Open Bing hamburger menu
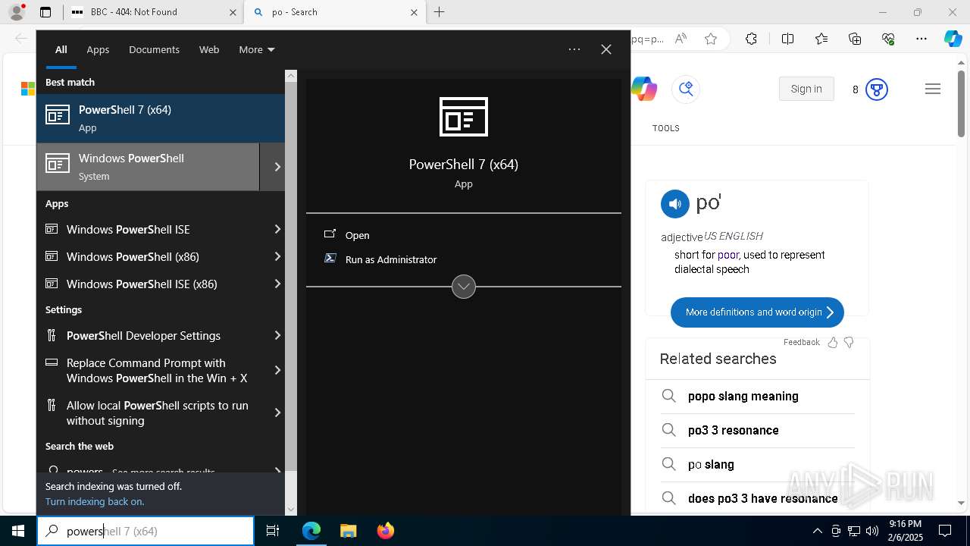Viewport: 970px width, 546px height. point(933,89)
